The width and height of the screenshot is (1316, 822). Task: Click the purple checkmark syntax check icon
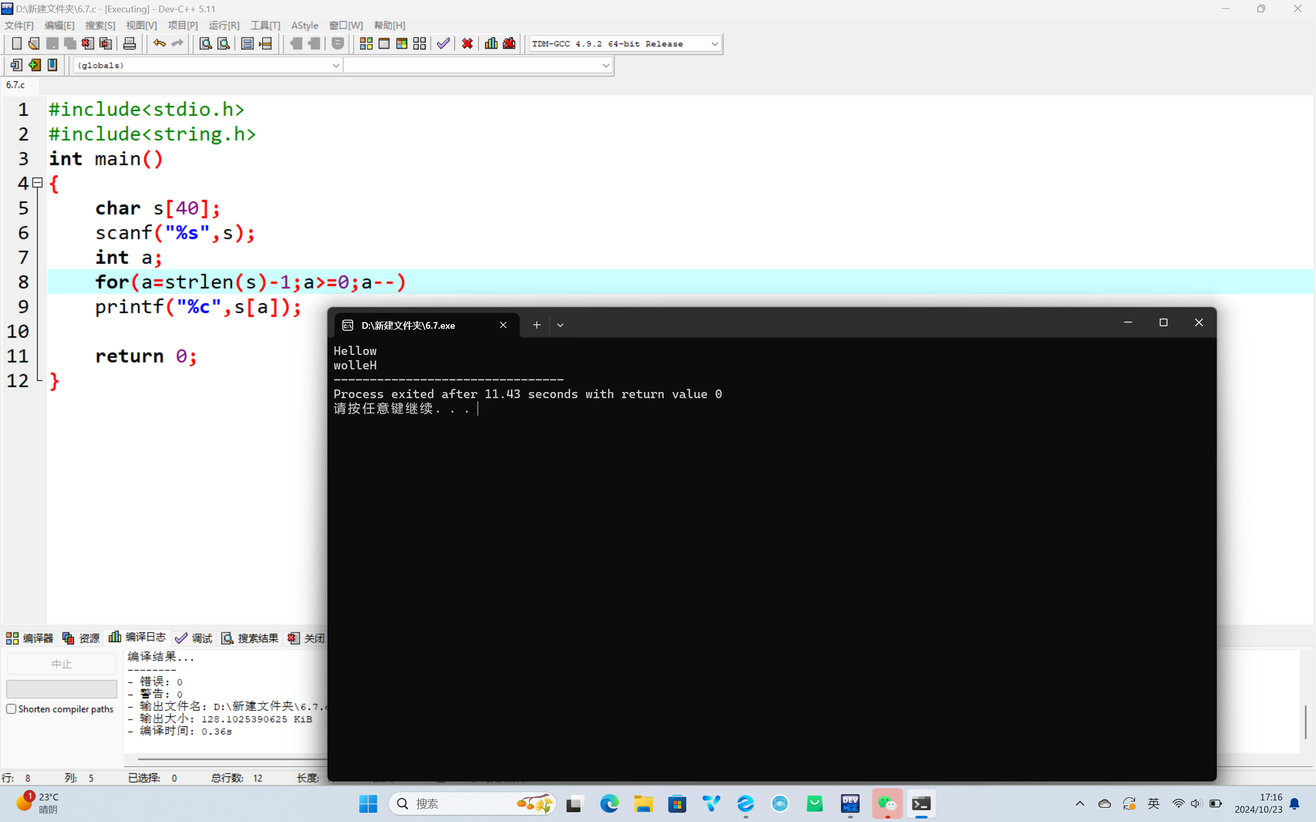click(x=443, y=44)
